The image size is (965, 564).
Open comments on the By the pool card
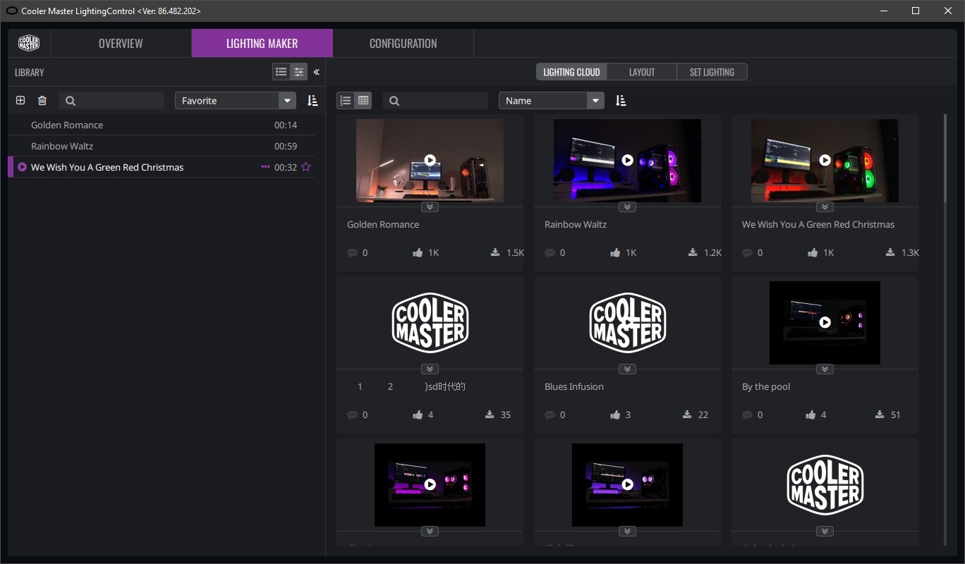[748, 415]
